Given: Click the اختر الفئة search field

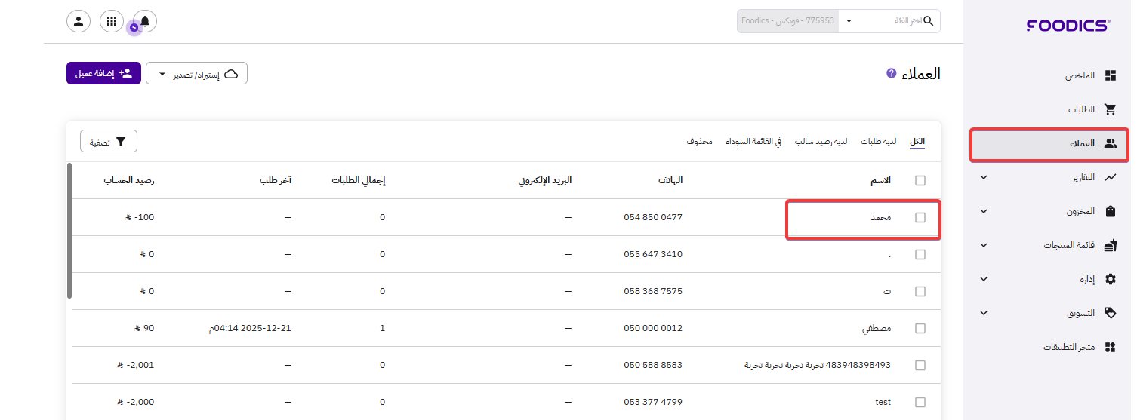Looking at the screenshot, I should click(x=889, y=21).
